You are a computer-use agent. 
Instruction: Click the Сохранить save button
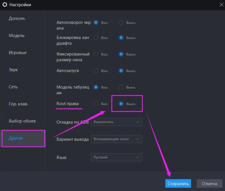point(178,184)
